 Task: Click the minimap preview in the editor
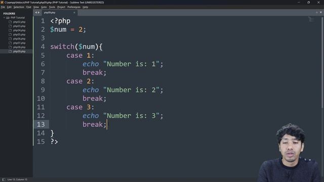click(x=311, y=19)
